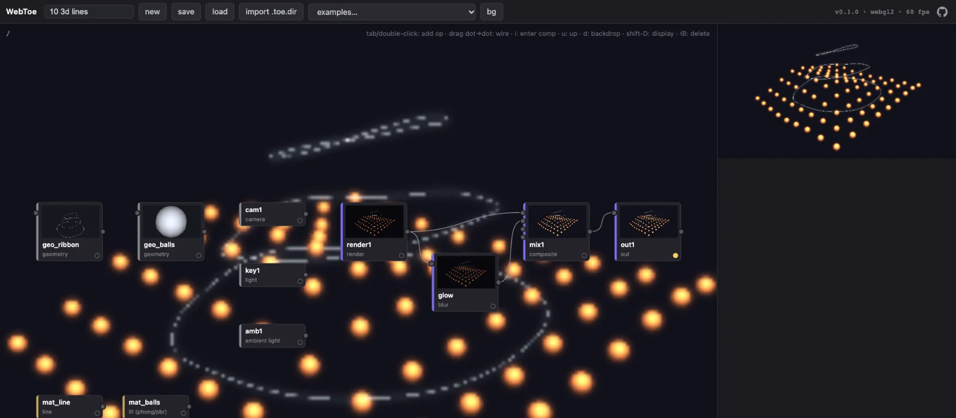
Task: Click the amb1 output connector dot
Action: (306, 336)
